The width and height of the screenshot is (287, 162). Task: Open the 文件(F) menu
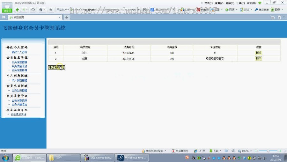(x=209, y=3)
